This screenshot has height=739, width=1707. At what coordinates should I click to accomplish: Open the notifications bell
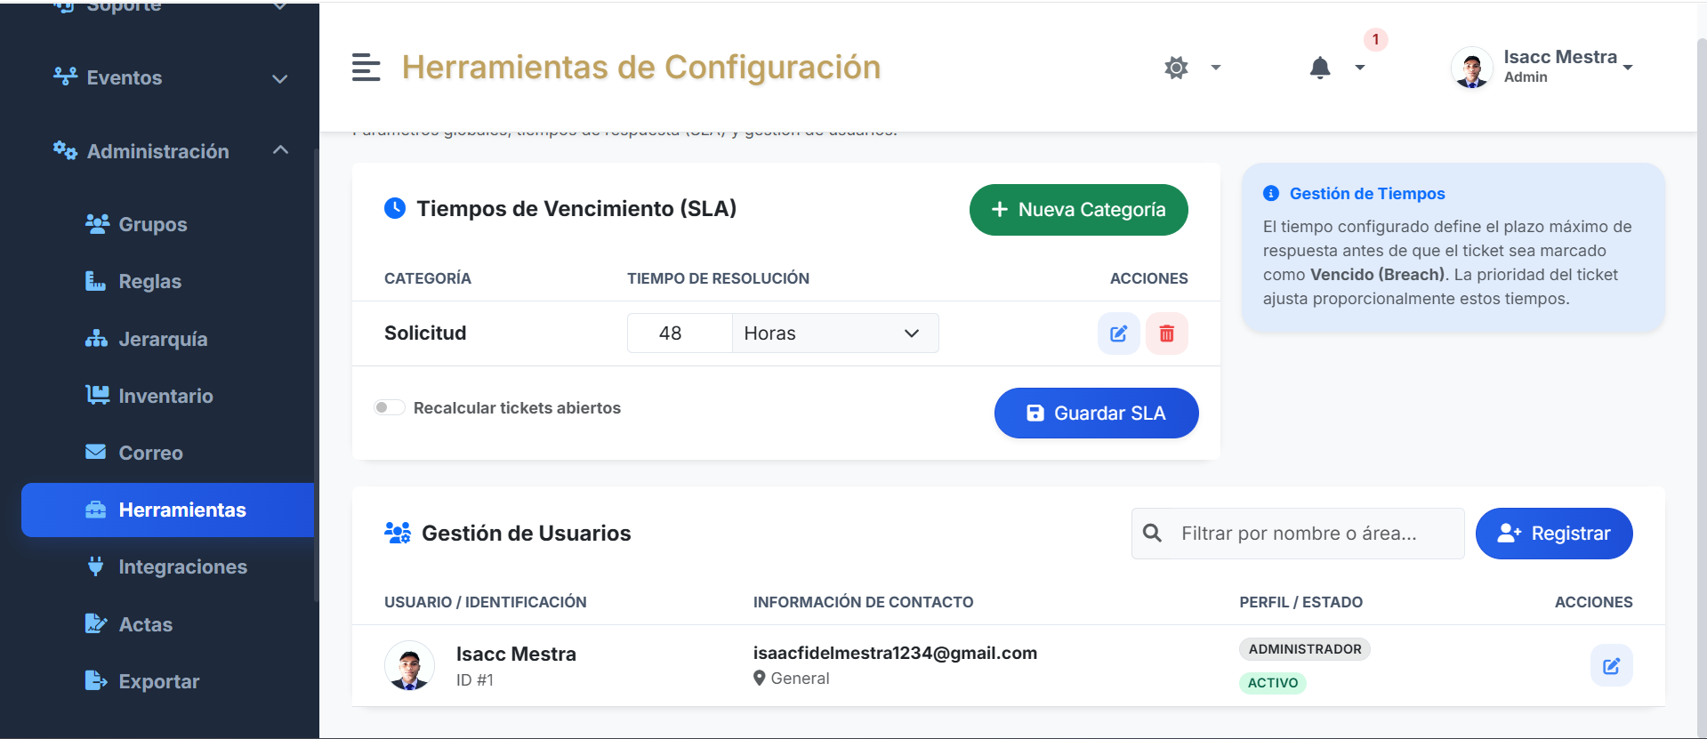[x=1320, y=68]
